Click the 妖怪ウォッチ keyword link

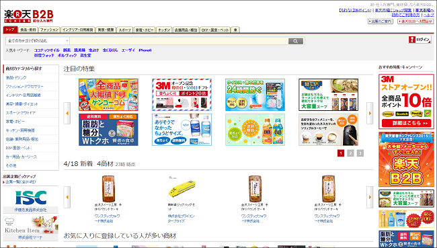(x=44, y=56)
